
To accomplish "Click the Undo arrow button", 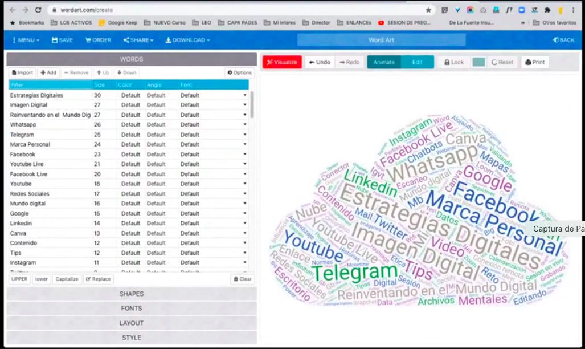I will pos(319,62).
